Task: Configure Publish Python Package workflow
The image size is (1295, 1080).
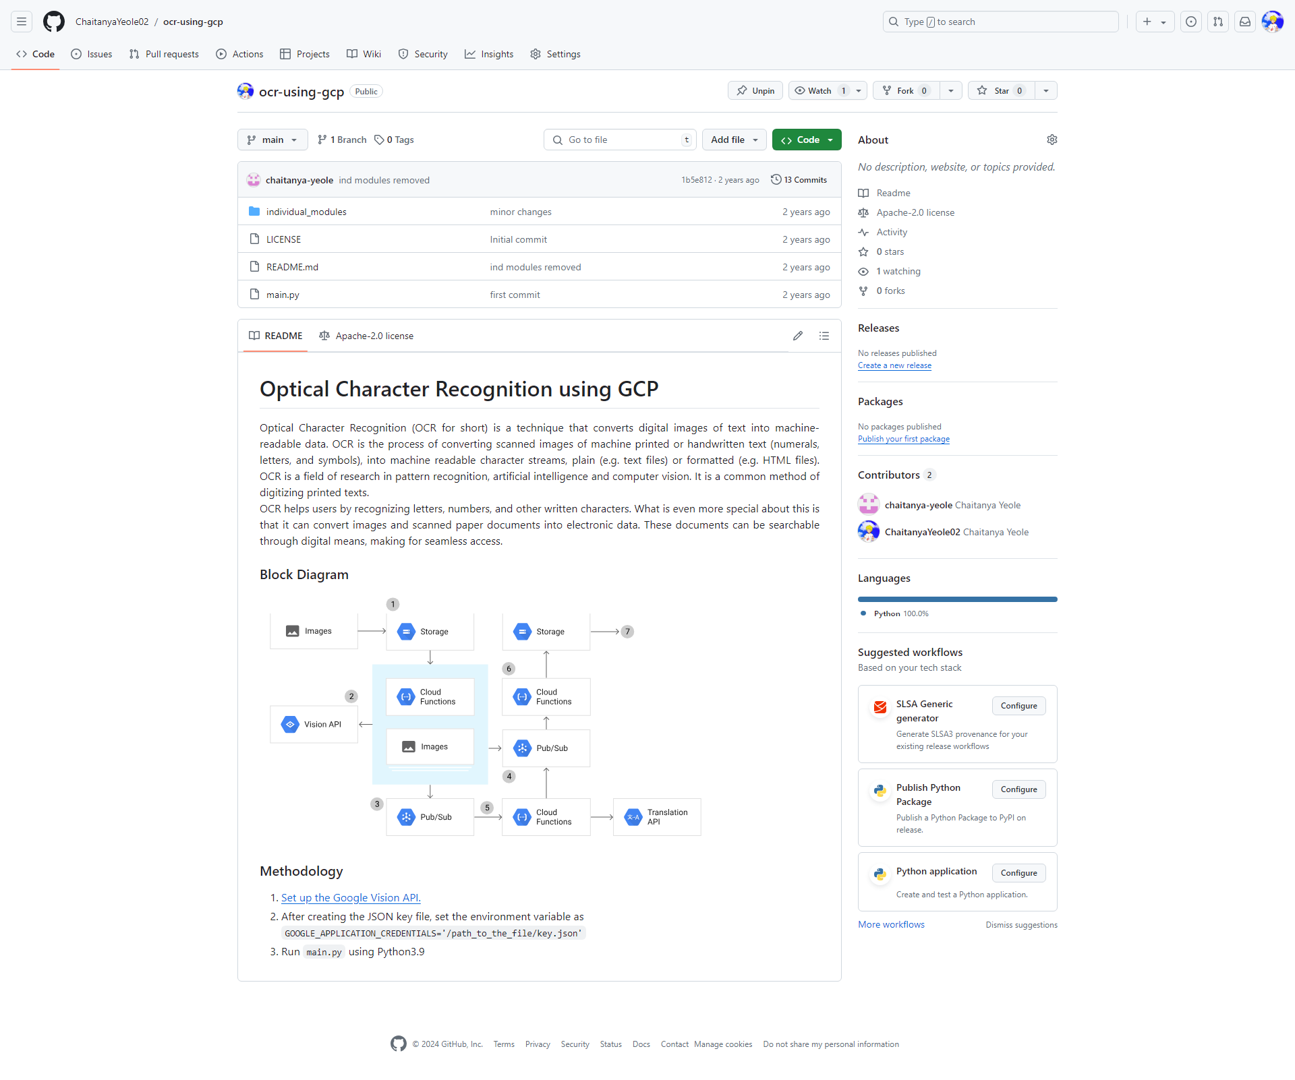Action: click(x=1018, y=789)
